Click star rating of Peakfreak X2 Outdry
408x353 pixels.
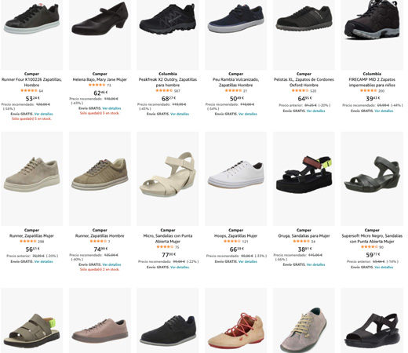(x=164, y=90)
